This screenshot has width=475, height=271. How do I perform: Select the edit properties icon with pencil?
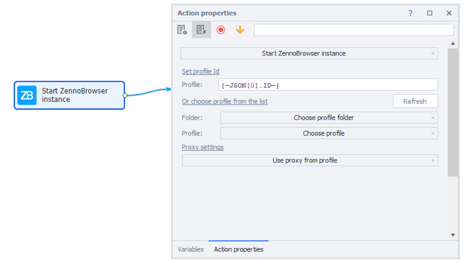pos(201,30)
